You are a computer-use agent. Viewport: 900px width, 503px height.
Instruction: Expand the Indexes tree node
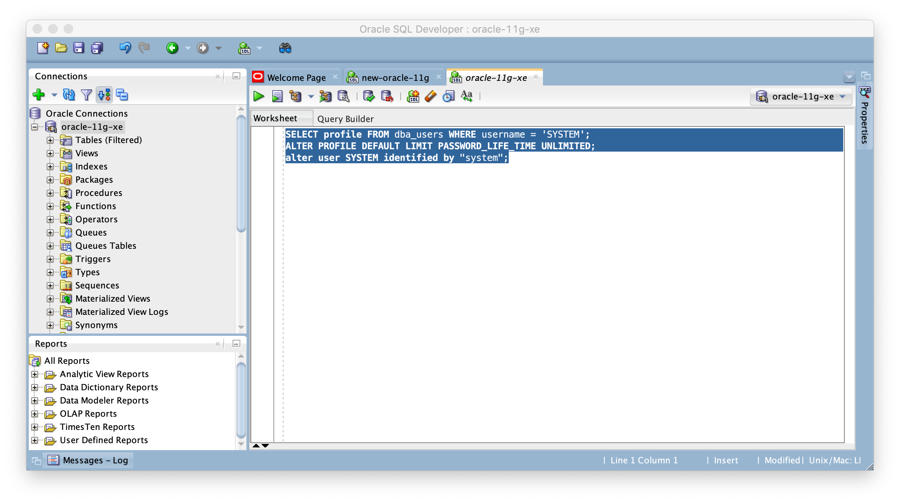(x=50, y=166)
